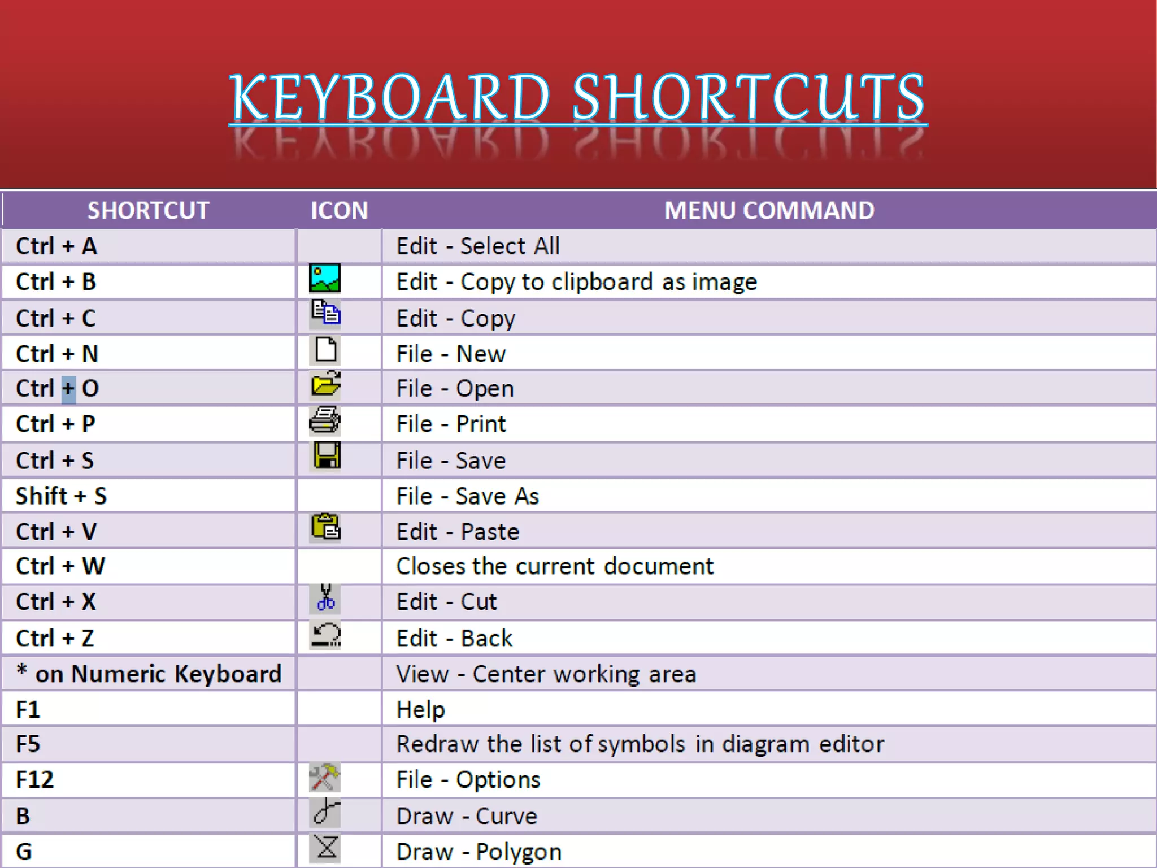Click the File Print printer icon
The width and height of the screenshot is (1157, 868).
point(325,420)
